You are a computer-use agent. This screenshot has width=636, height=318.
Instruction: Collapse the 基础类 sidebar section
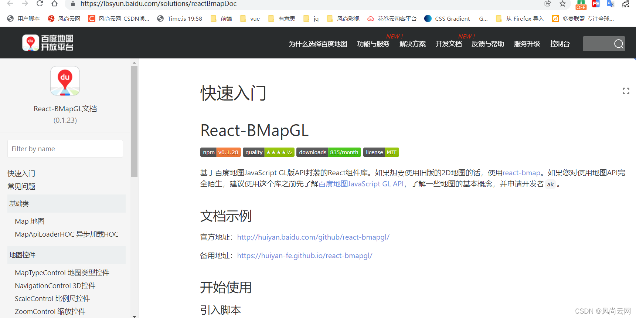(67, 203)
